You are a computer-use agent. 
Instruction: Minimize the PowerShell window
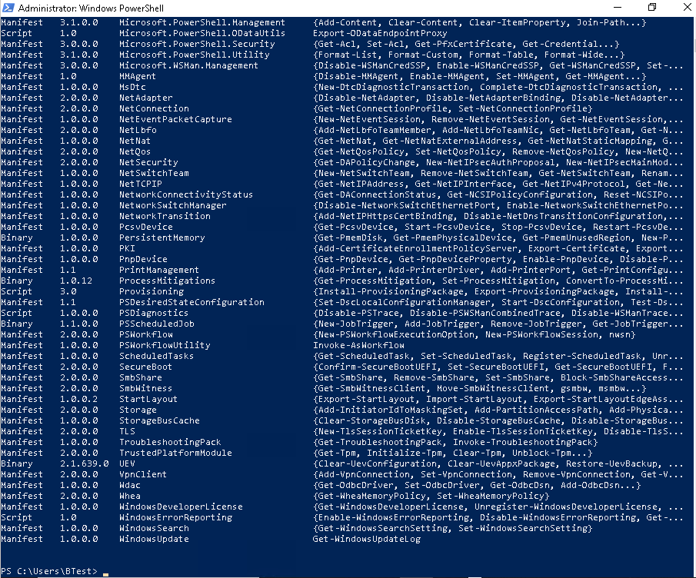(618, 8)
